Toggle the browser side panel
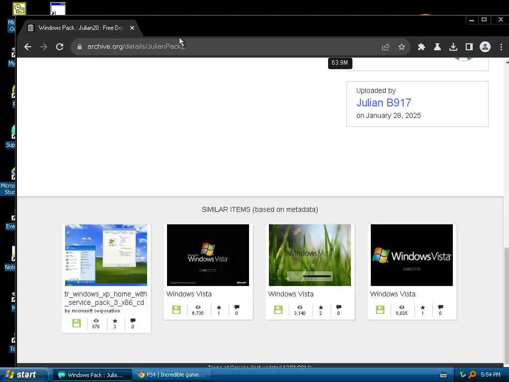This screenshot has height=382, width=509. [469, 47]
